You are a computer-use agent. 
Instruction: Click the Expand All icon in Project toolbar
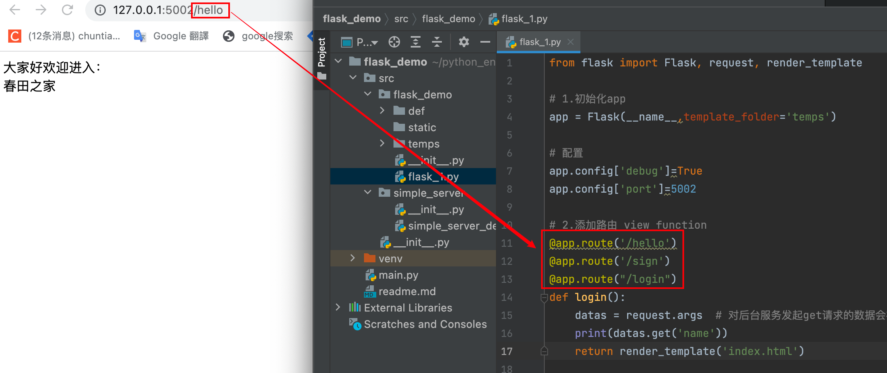pyautogui.click(x=415, y=42)
